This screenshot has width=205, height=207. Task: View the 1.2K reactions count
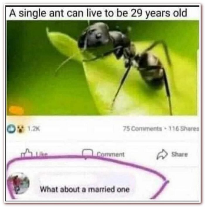click(34, 128)
